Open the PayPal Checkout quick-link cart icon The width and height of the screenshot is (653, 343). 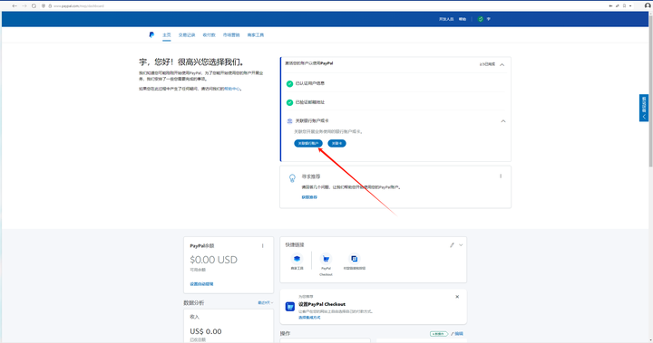point(326,259)
